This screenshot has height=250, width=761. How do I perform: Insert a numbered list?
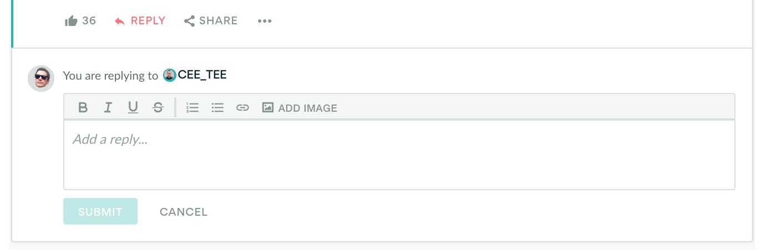pyautogui.click(x=192, y=107)
